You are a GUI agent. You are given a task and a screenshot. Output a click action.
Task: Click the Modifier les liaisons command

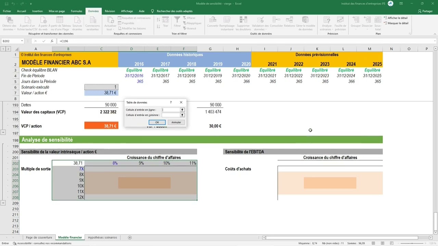pyautogui.click(x=132, y=28)
